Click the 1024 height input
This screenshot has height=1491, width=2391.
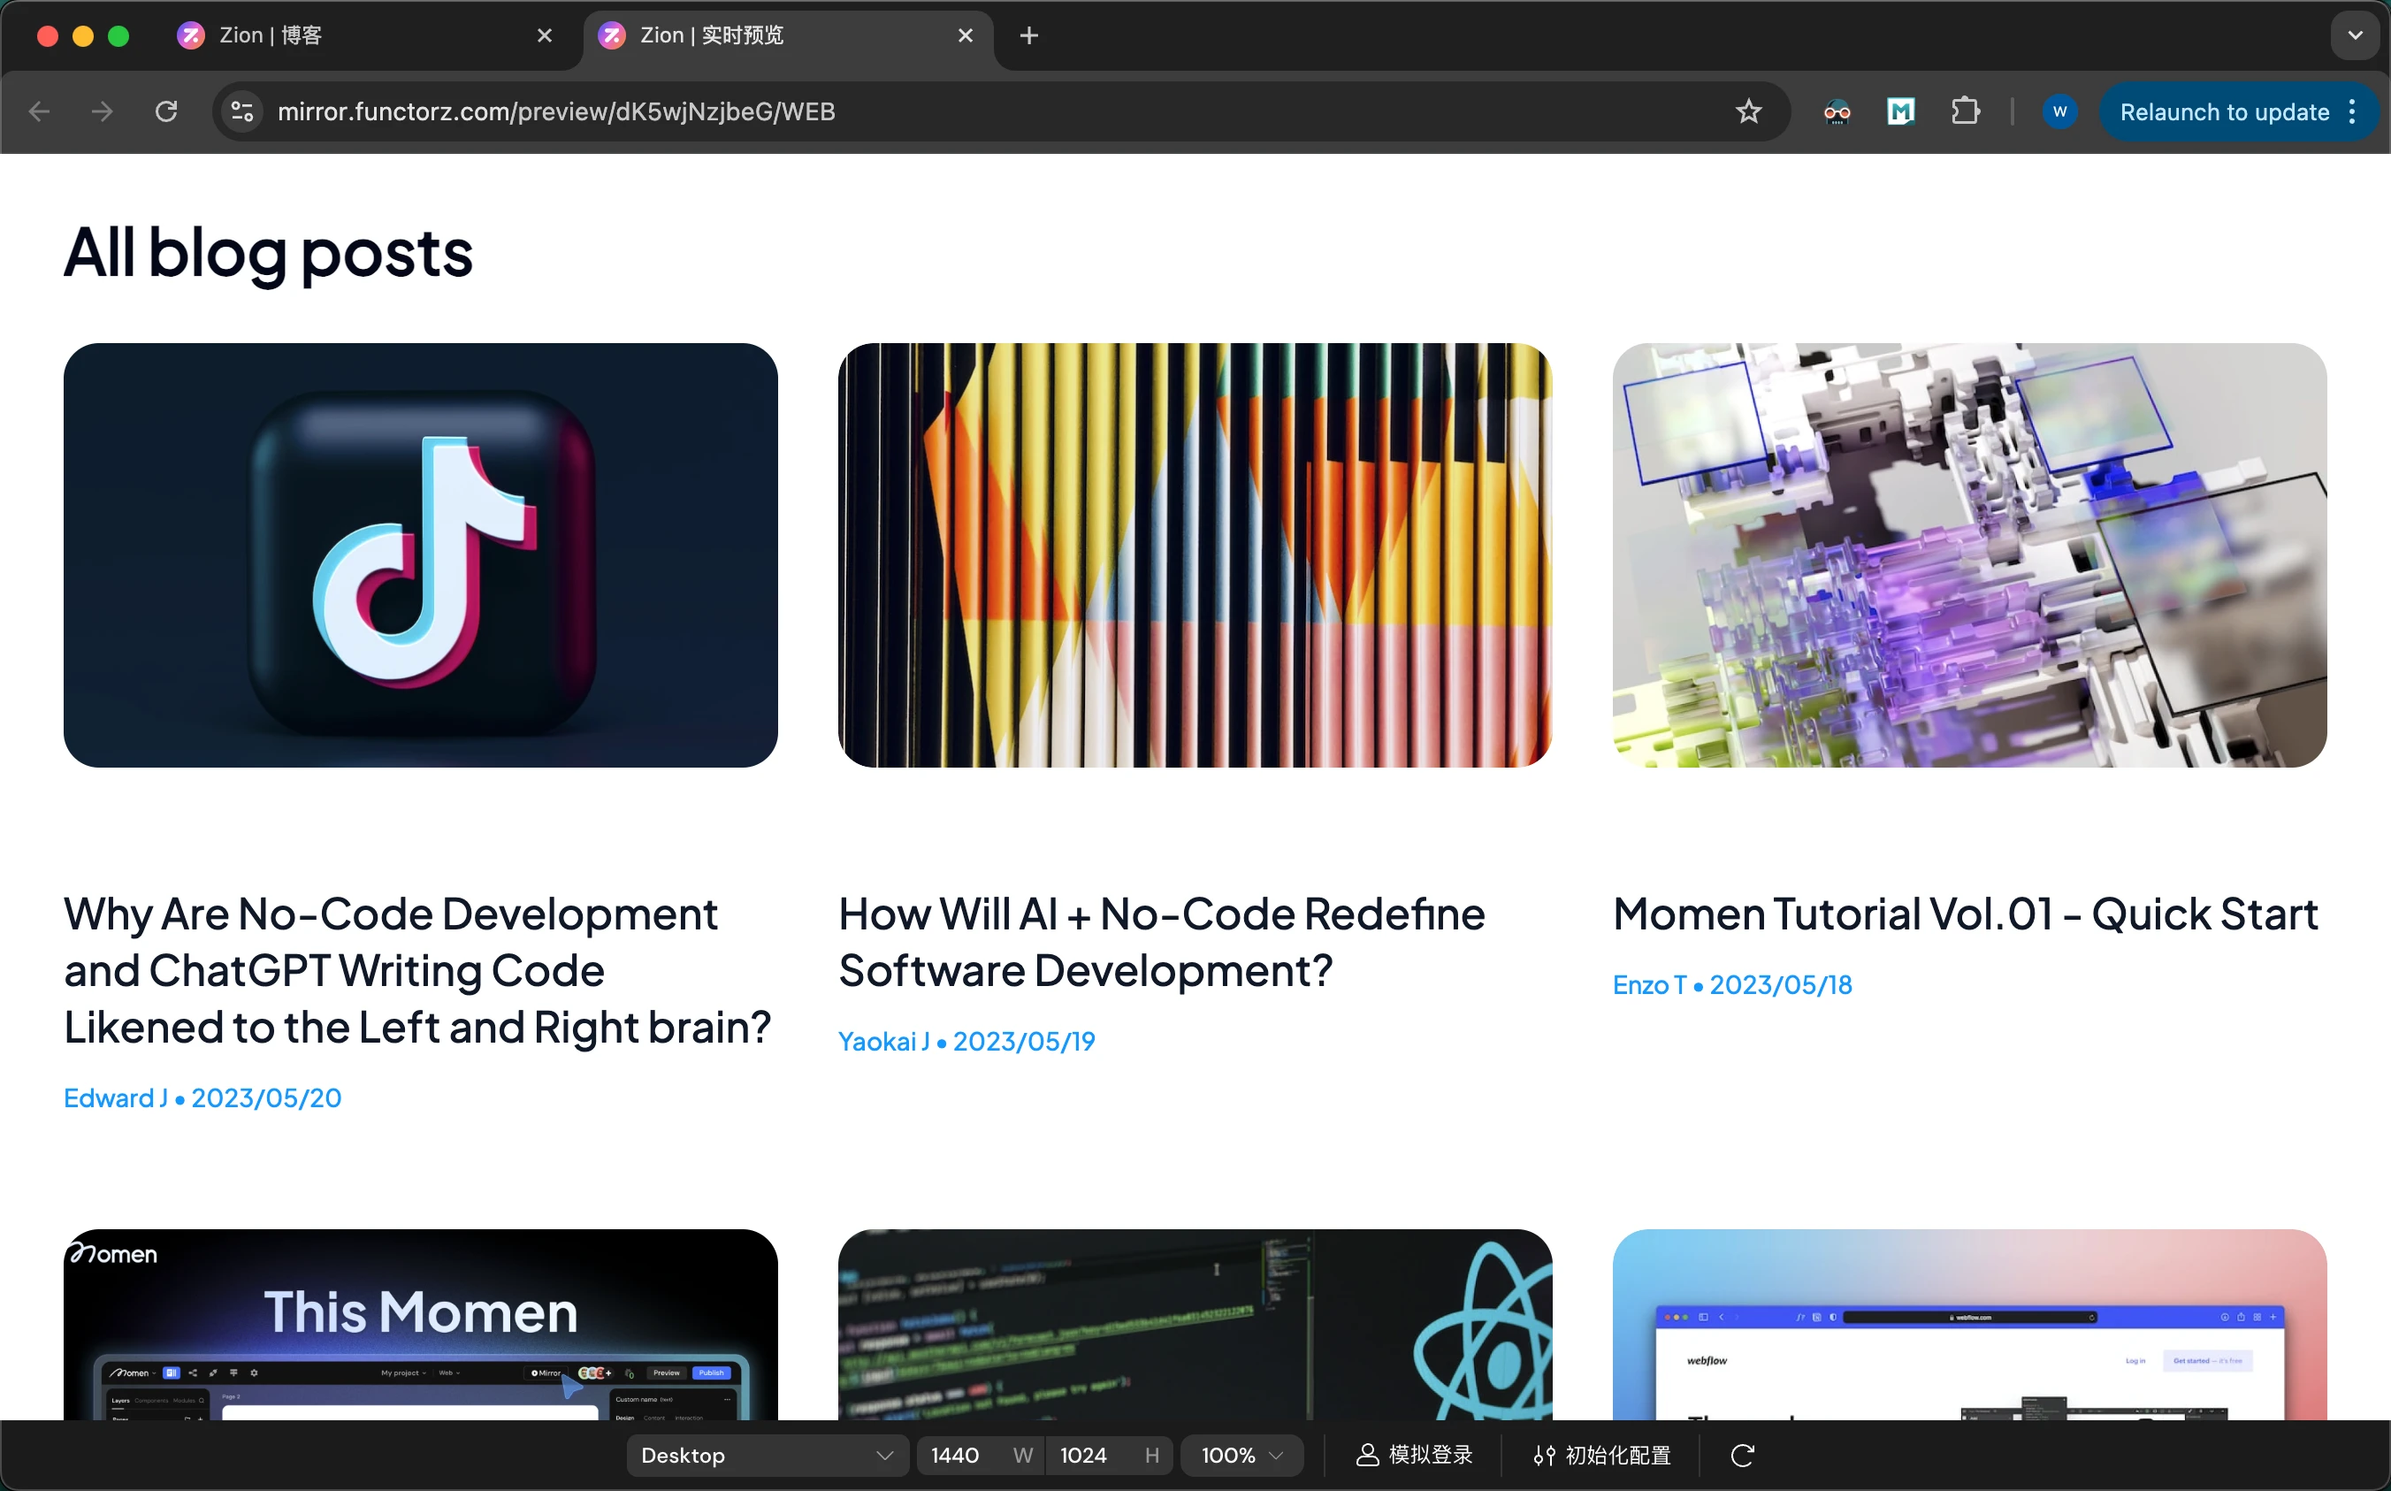(x=1108, y=1455)
